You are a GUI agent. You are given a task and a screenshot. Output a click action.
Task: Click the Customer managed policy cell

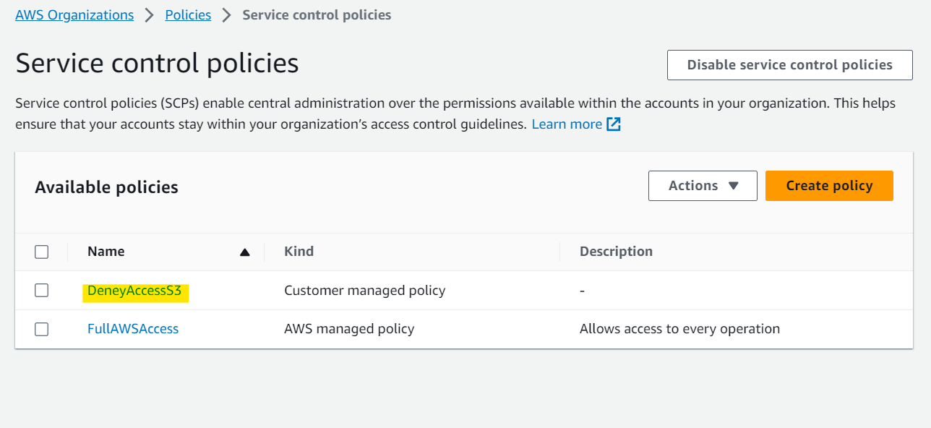(x=365, y=291)
